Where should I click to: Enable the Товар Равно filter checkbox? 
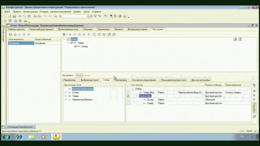pyautogui.click(x=128, y=103)
